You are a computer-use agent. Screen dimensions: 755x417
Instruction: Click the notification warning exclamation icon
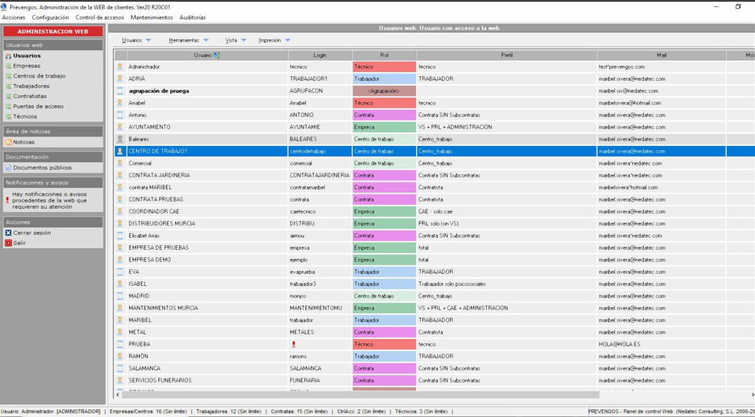coord(7,200)
